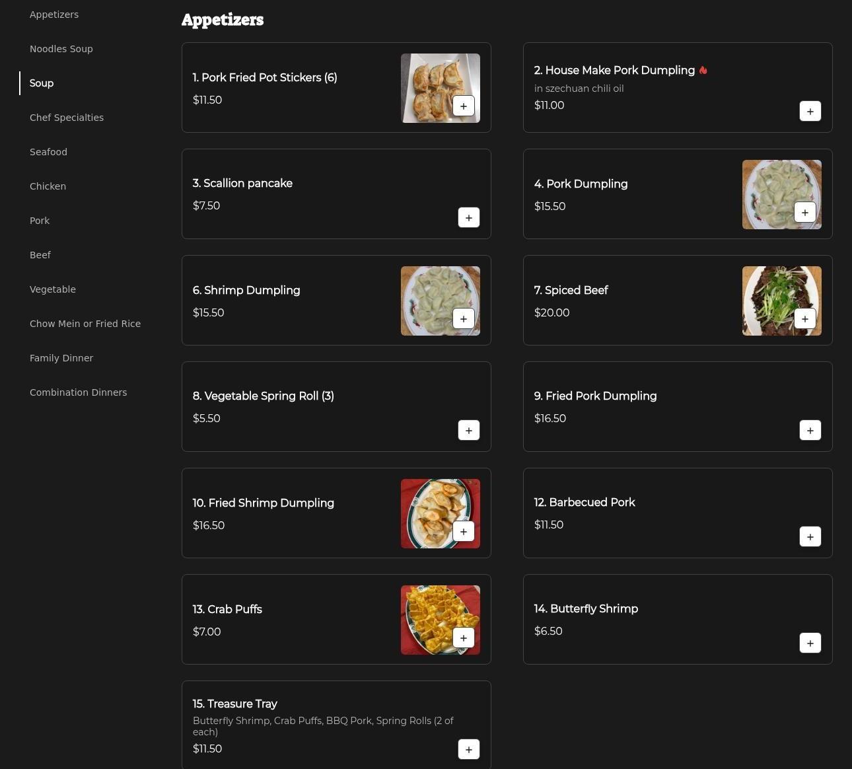This screenshot has height=769, width=852.
Task: Click plus button for Scallion pancake
Action: (468, 217)
